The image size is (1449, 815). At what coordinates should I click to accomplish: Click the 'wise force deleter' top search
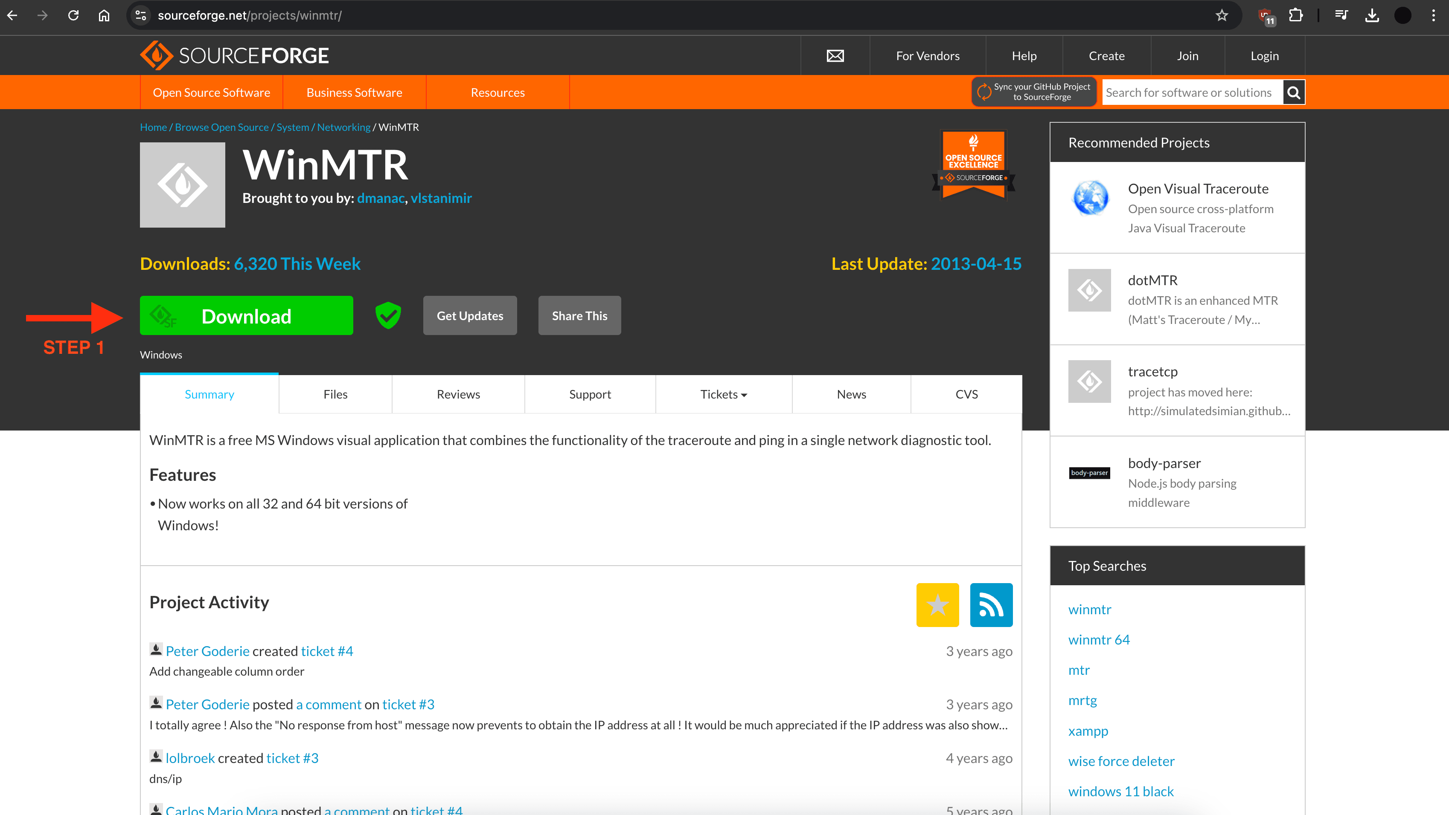click(1121, 761)
